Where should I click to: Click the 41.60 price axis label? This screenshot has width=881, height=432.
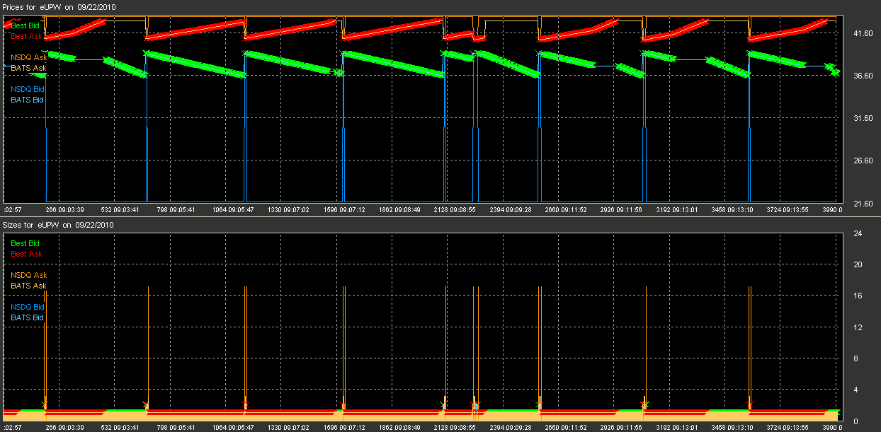[x=862, y=33]
